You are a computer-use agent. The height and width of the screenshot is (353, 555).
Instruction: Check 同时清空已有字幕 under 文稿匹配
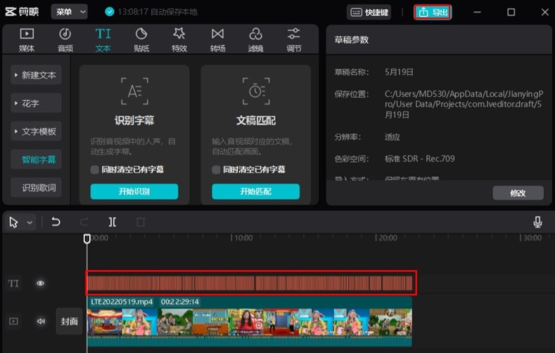[217, 170]
